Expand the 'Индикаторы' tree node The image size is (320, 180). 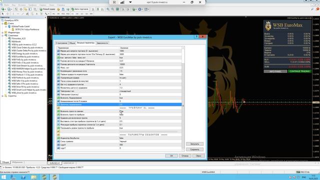click(x=2, y=32)
